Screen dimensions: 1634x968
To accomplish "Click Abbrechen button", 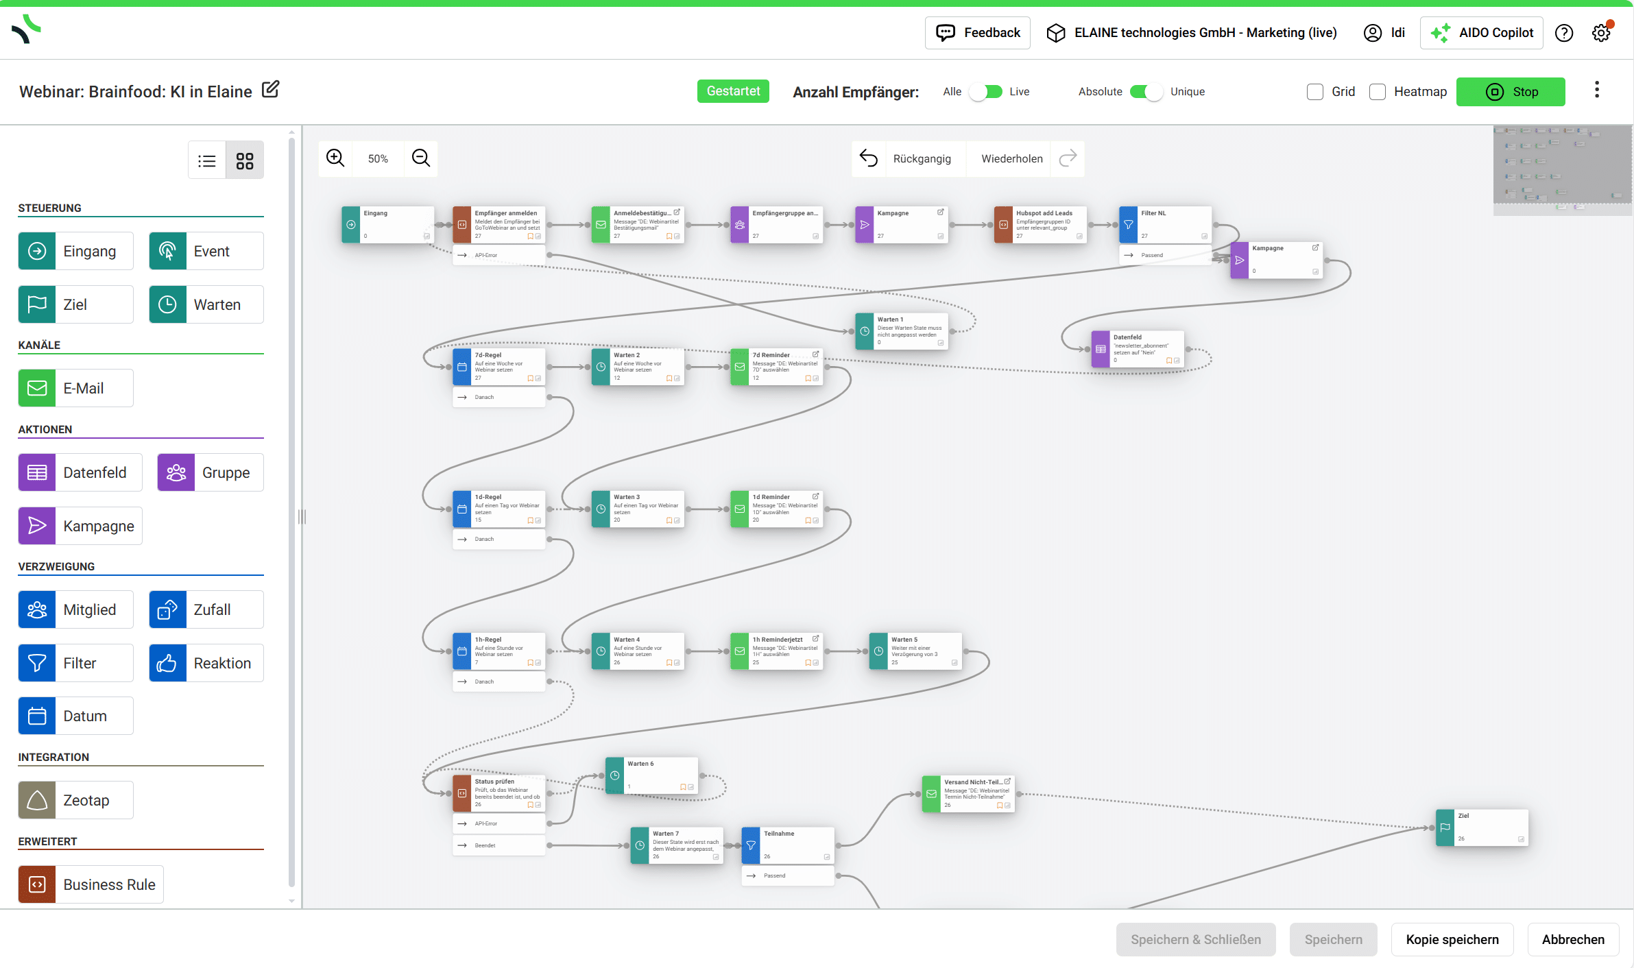I will tap(1573, 939).
